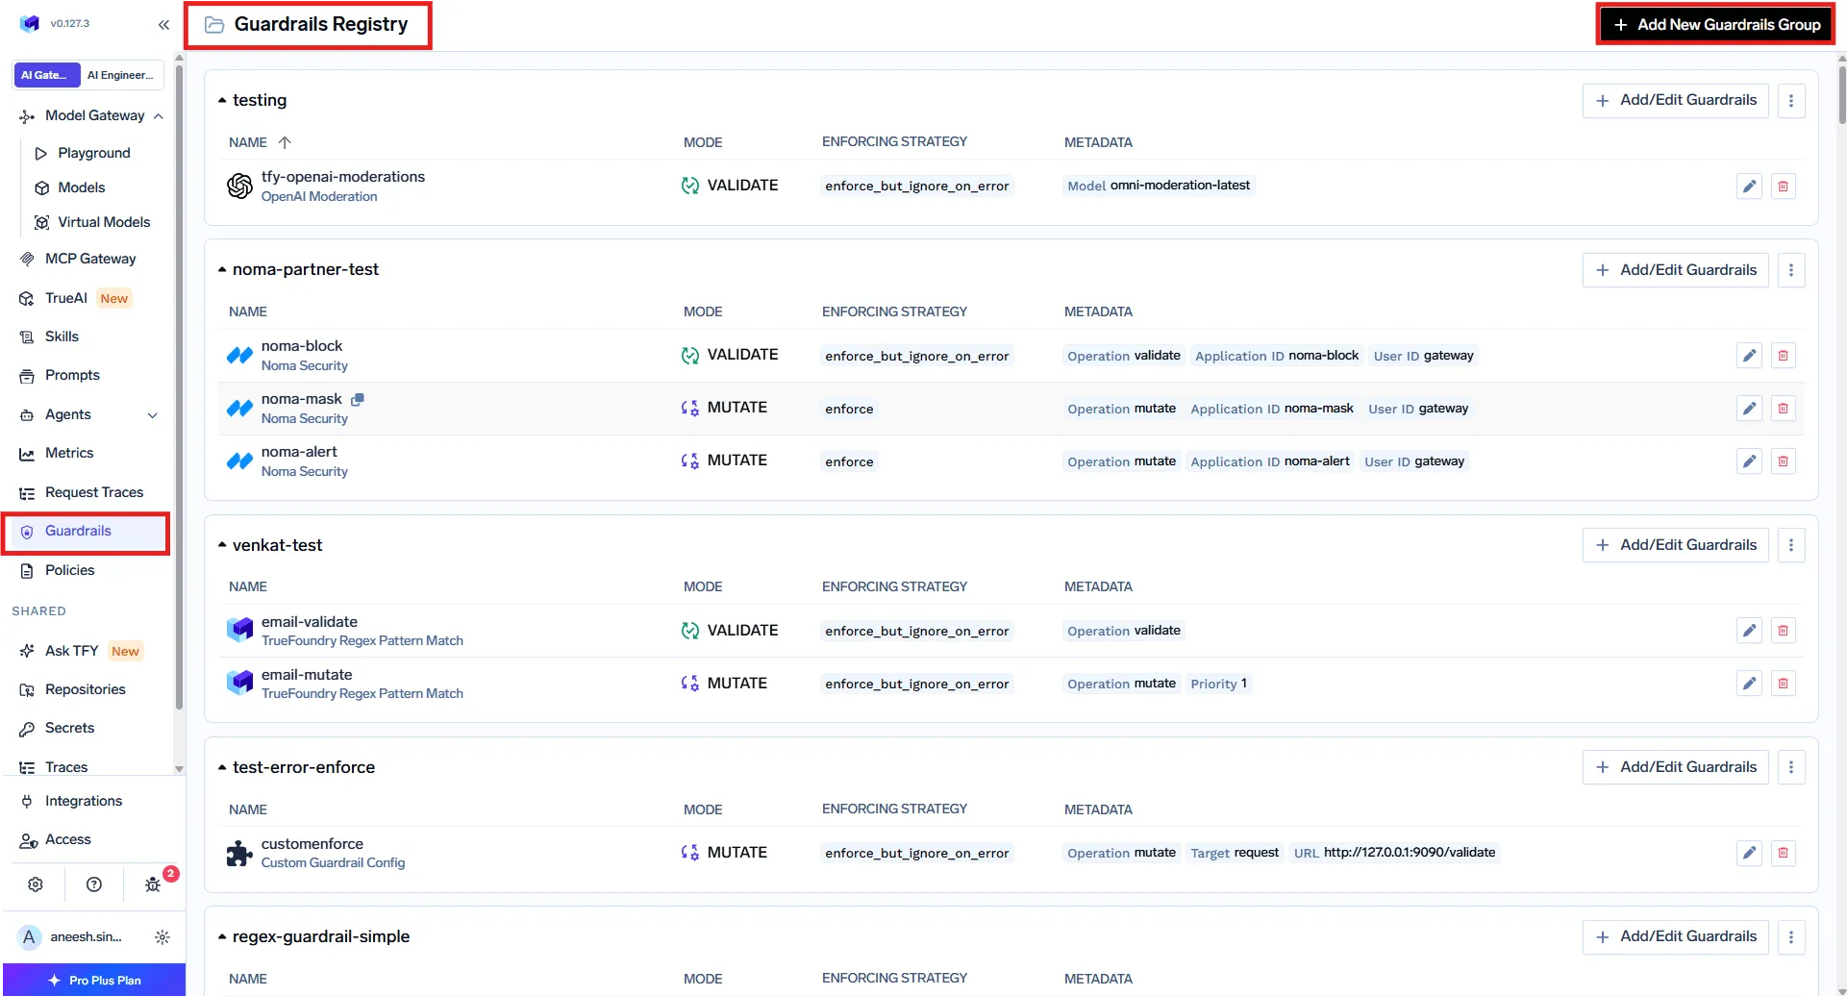Collapse the regex-guardrail-simple group
The width and height of the screenshot is (1847, 996).
tap(222, 936)
